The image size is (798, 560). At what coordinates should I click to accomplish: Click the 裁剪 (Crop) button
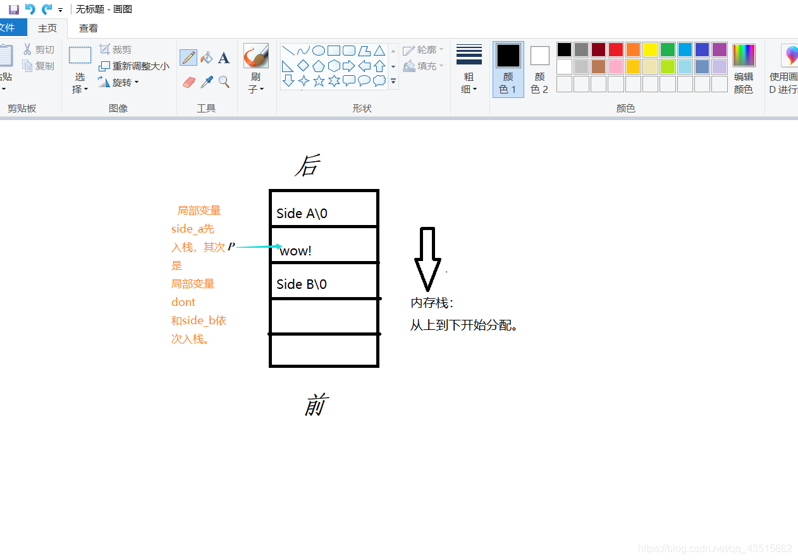click(116, 49)
